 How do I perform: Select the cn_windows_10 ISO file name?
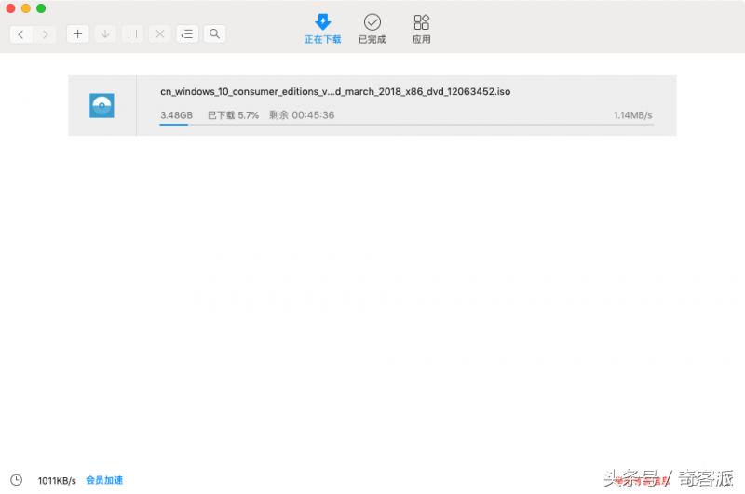coord(335,91)
